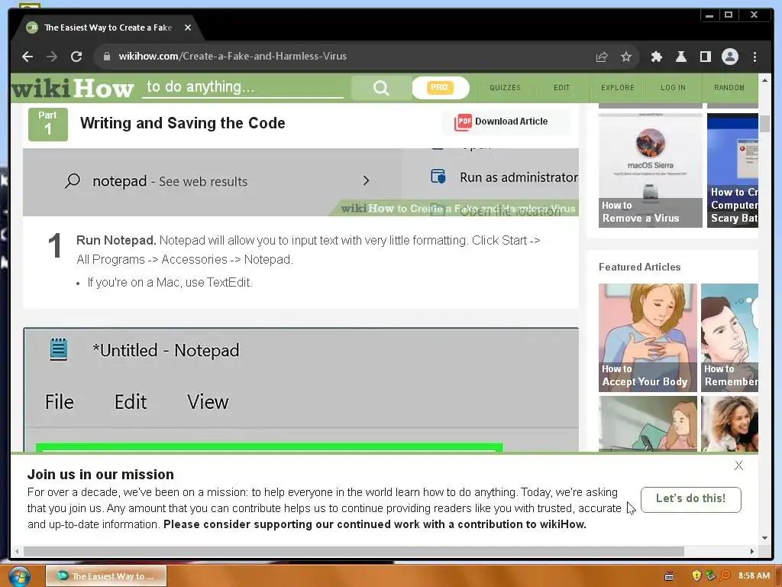The height and width of the screenshot is (587, 782).
Task: Click the wikiHow search input field
Action: point(243,87)
